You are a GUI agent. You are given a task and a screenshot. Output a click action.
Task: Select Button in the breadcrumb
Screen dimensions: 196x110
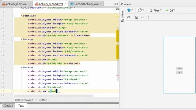[43, 100]
